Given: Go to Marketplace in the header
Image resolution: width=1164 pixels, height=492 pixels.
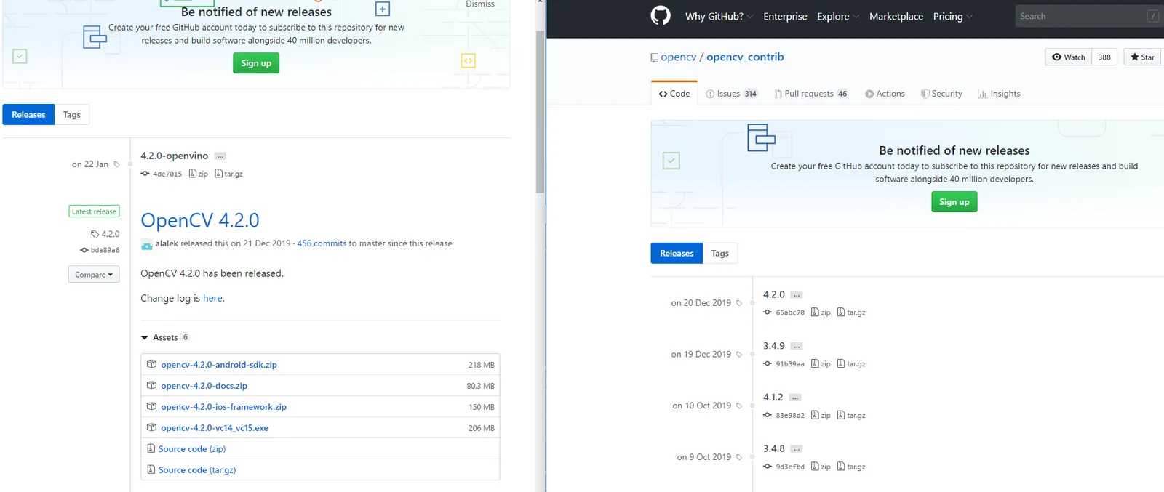Looking at the screenshot, I should pos(896,16).
